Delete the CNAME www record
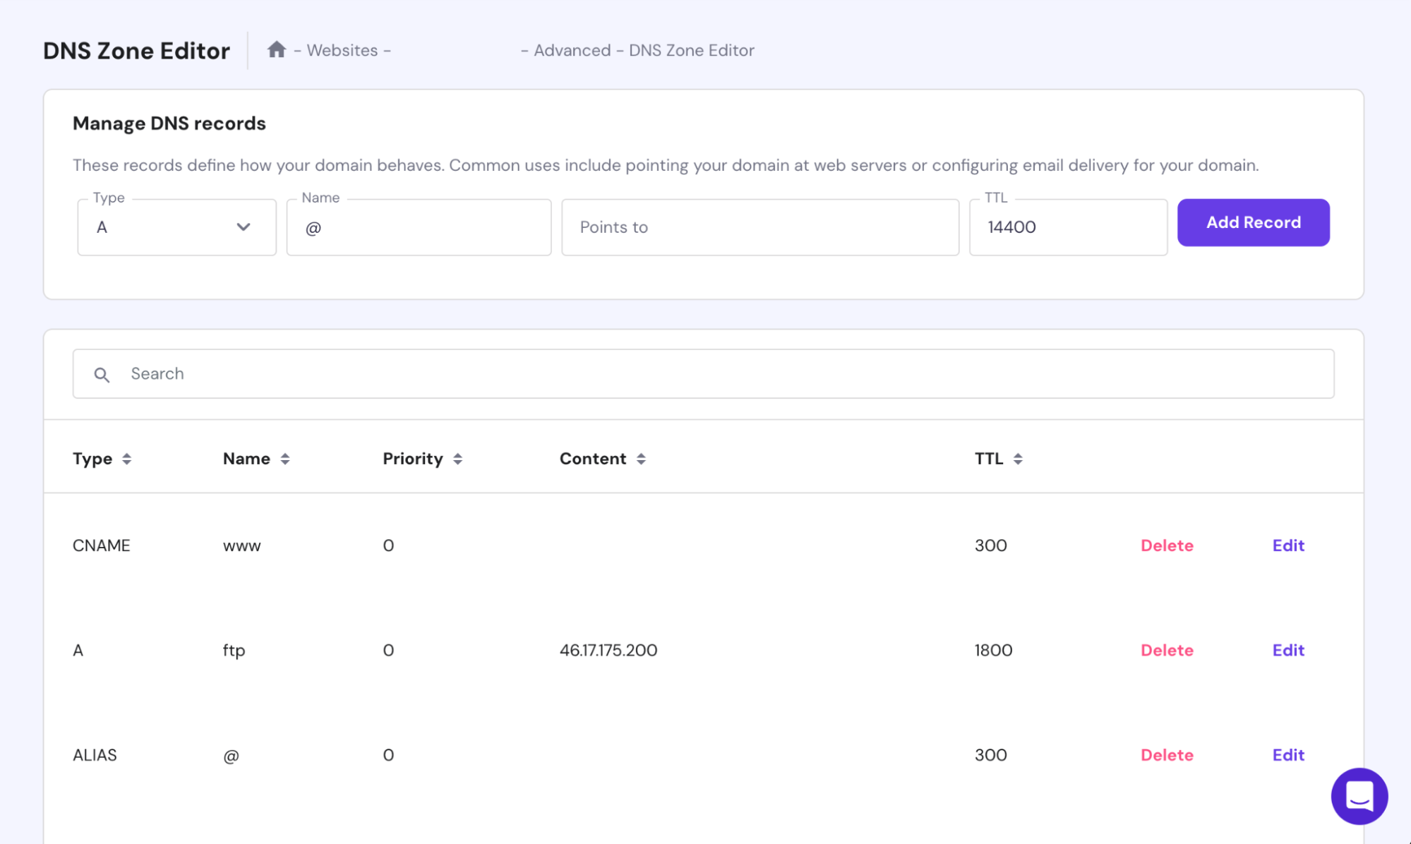 (x=1166, y=545)
